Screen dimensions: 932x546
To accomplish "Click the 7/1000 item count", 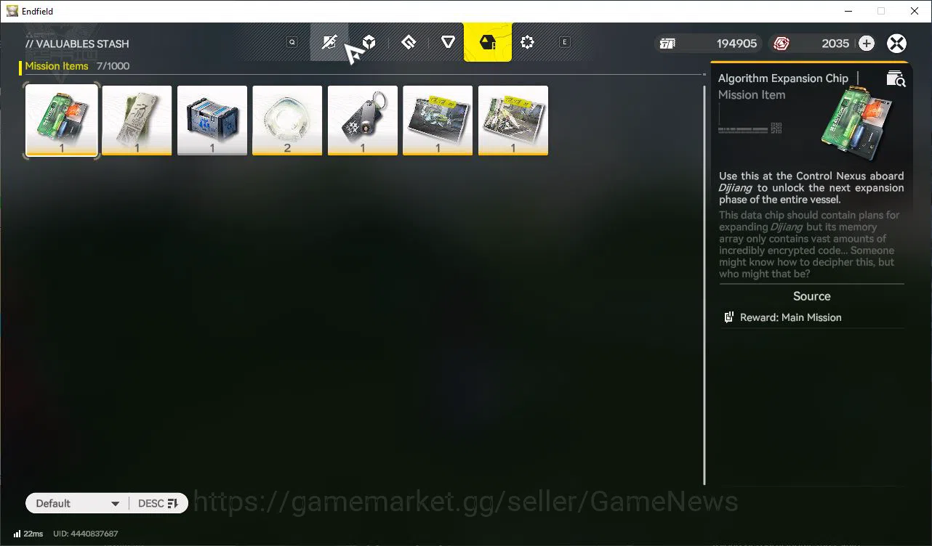I will [x=113, y=66].
